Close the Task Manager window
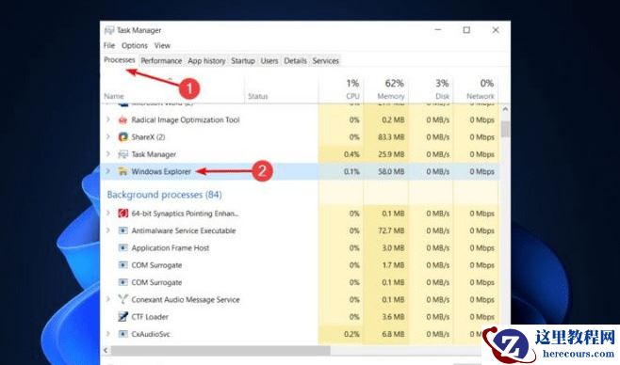620x365 pixels. pyautogui.click(x=496, y=30)
